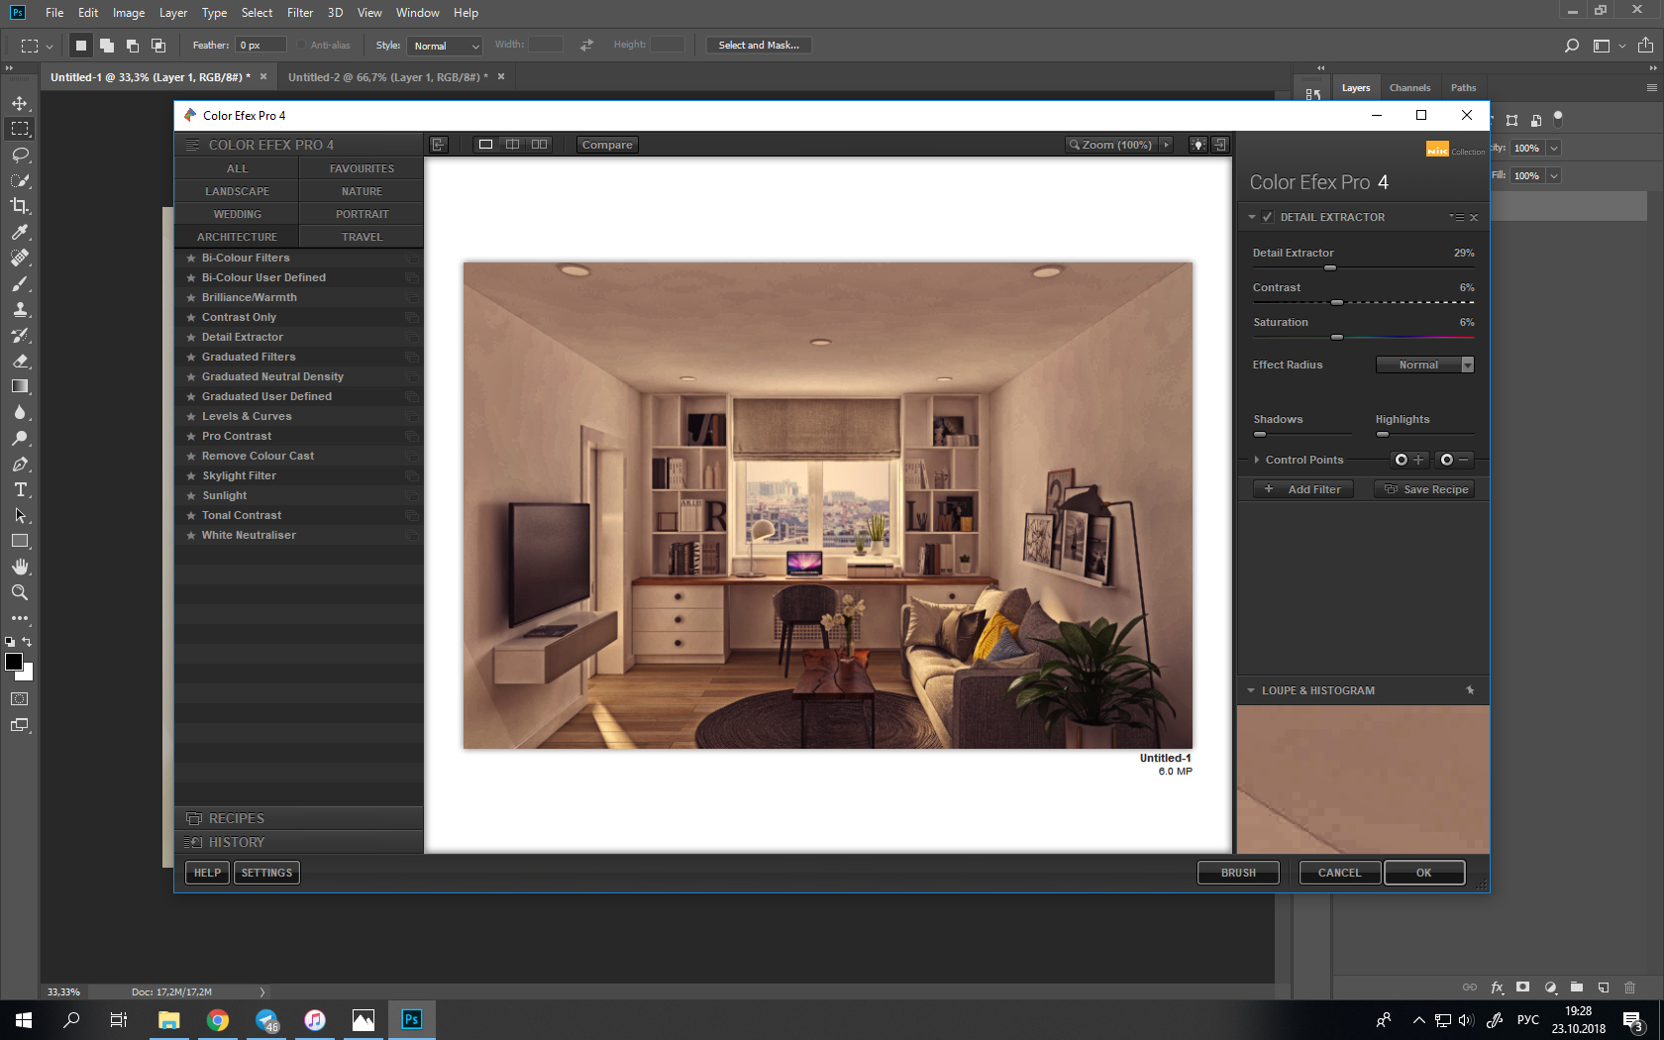This screenshot has height=1040, width=1664.
Task: Select the Gradient tool
Action: click(20, 386)
